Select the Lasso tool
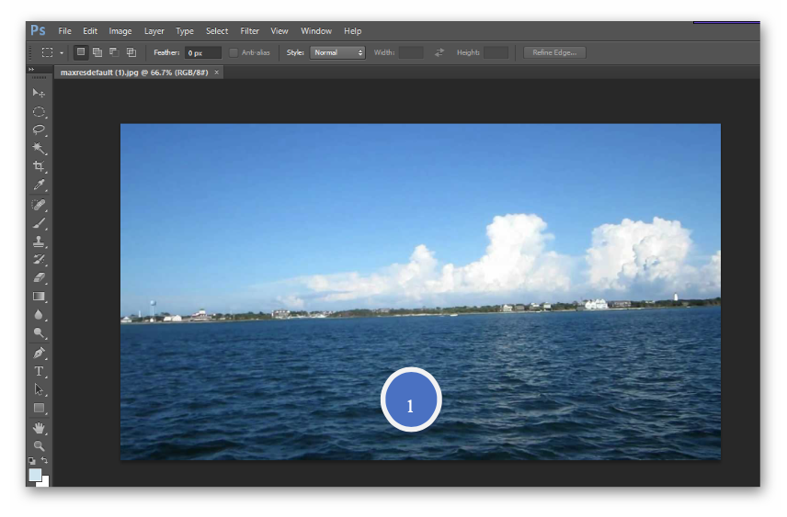This screenshot has width=787, height=517. point(39,130)
